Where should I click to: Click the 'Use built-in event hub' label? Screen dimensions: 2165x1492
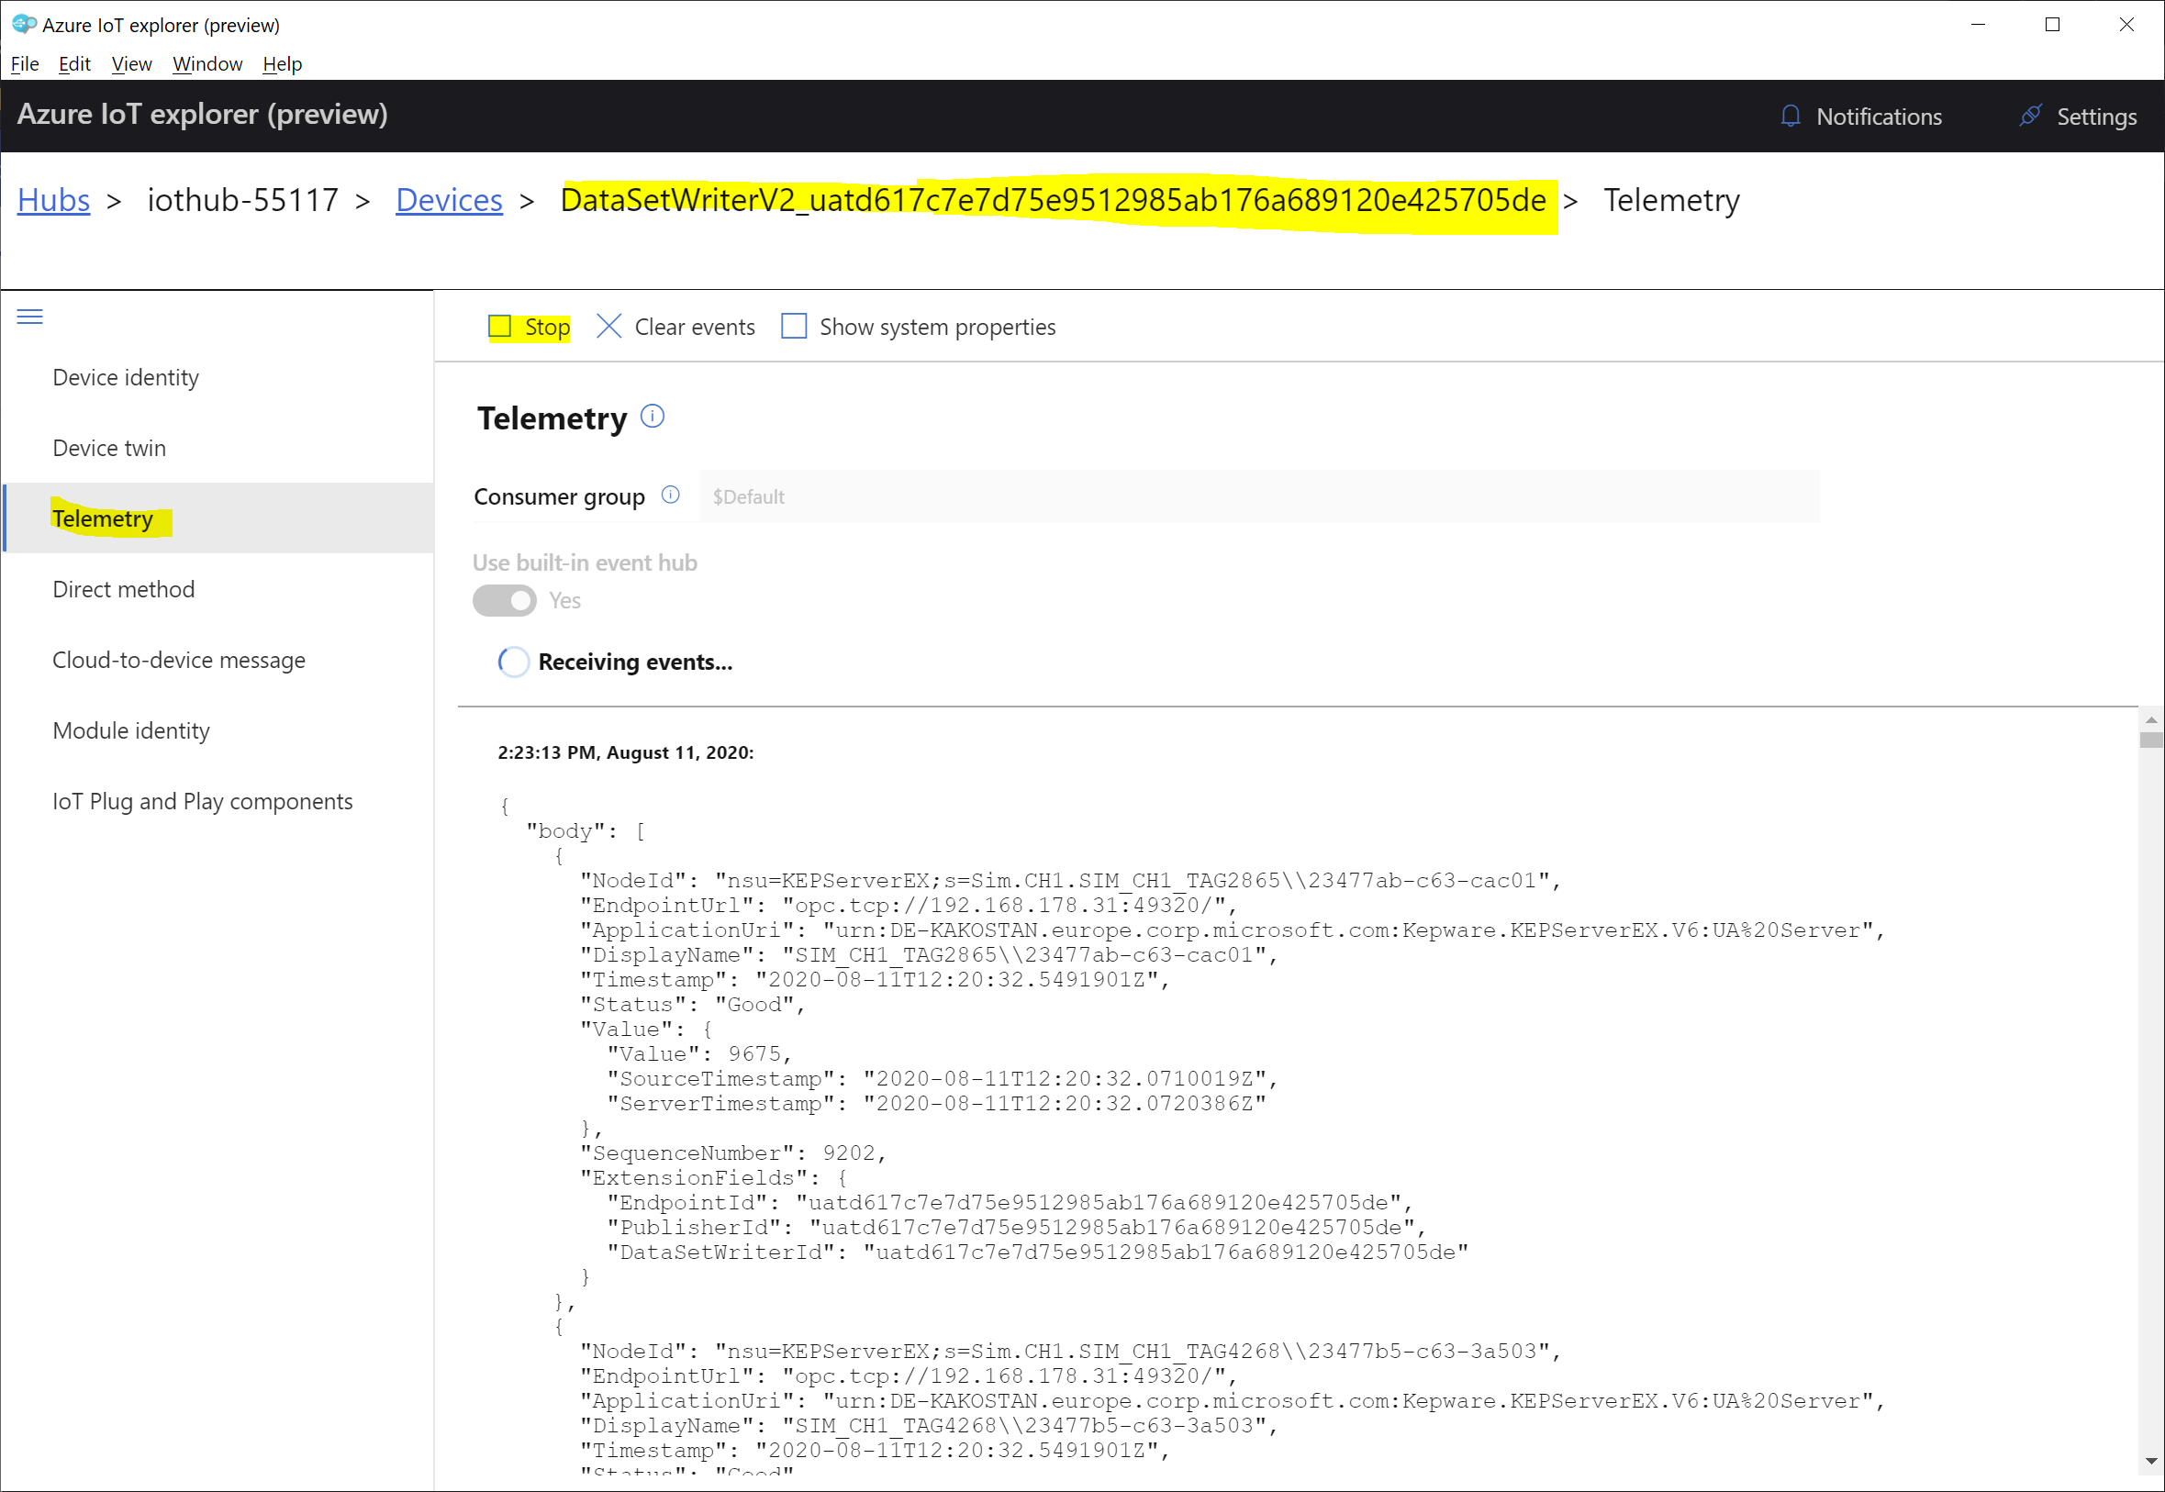coord(586,562)
